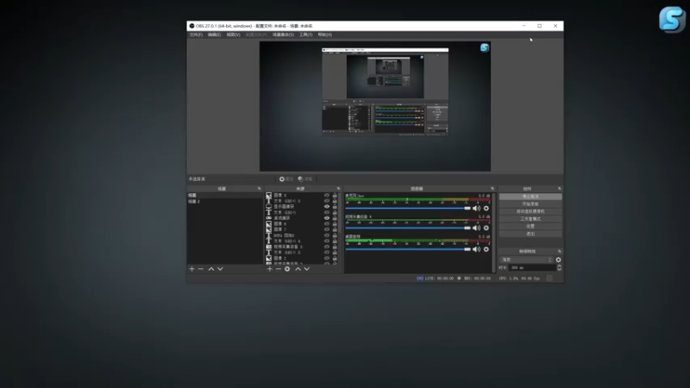Screen dimensions: 690x388
Task: Undock the 场景 panel using its header icon
Action: (260, 188)
